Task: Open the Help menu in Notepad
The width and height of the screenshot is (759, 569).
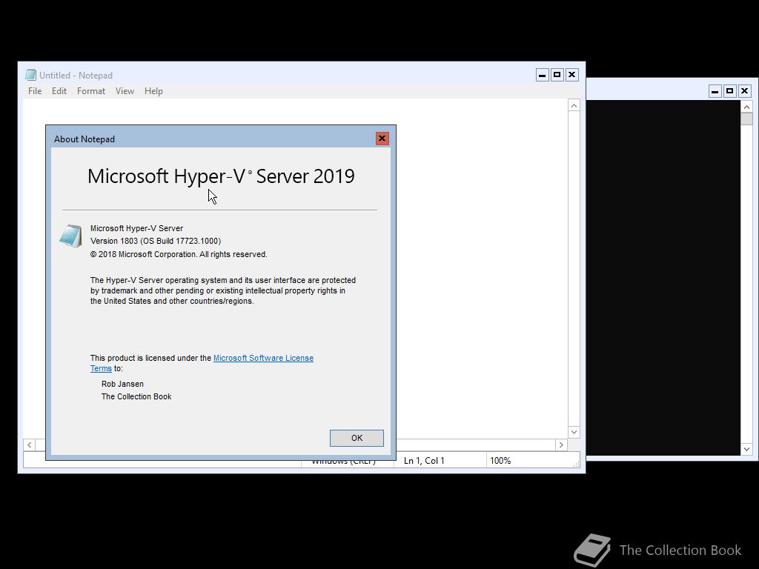Action: pyautogui.click(x=153, y=91)
